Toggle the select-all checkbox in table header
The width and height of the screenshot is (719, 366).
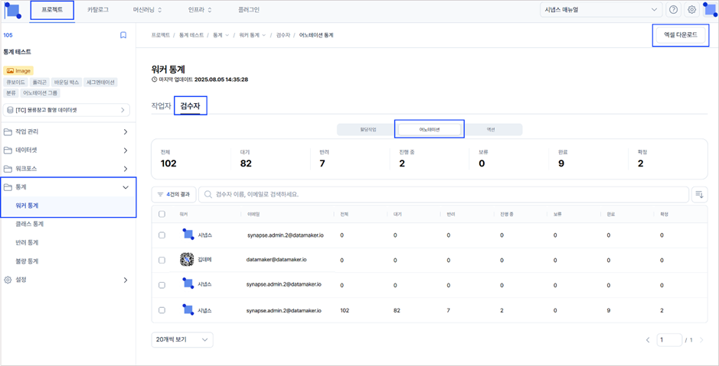click(x=162, y=214)
